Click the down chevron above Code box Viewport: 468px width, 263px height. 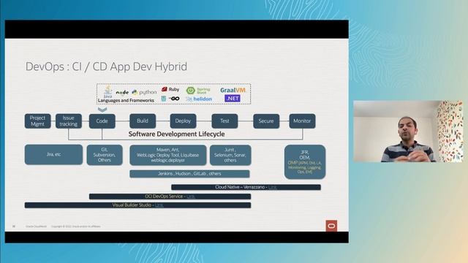pos(102,110)
